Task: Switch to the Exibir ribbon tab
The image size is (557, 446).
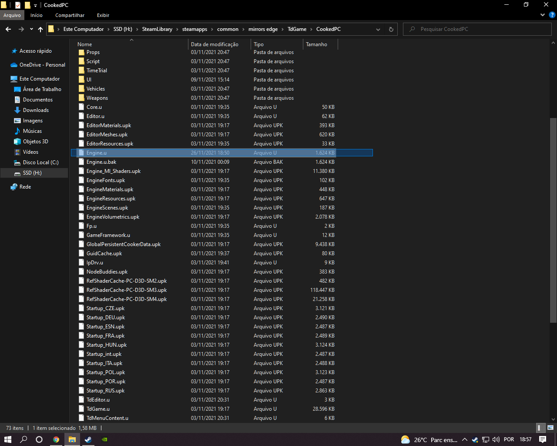Action: (103, 15)
